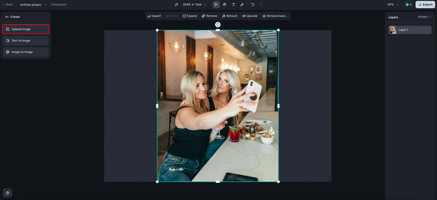This screenshot has height=200, width=437.
Task: Select the Brush draw tool
Action: click(x=242, y=4)
